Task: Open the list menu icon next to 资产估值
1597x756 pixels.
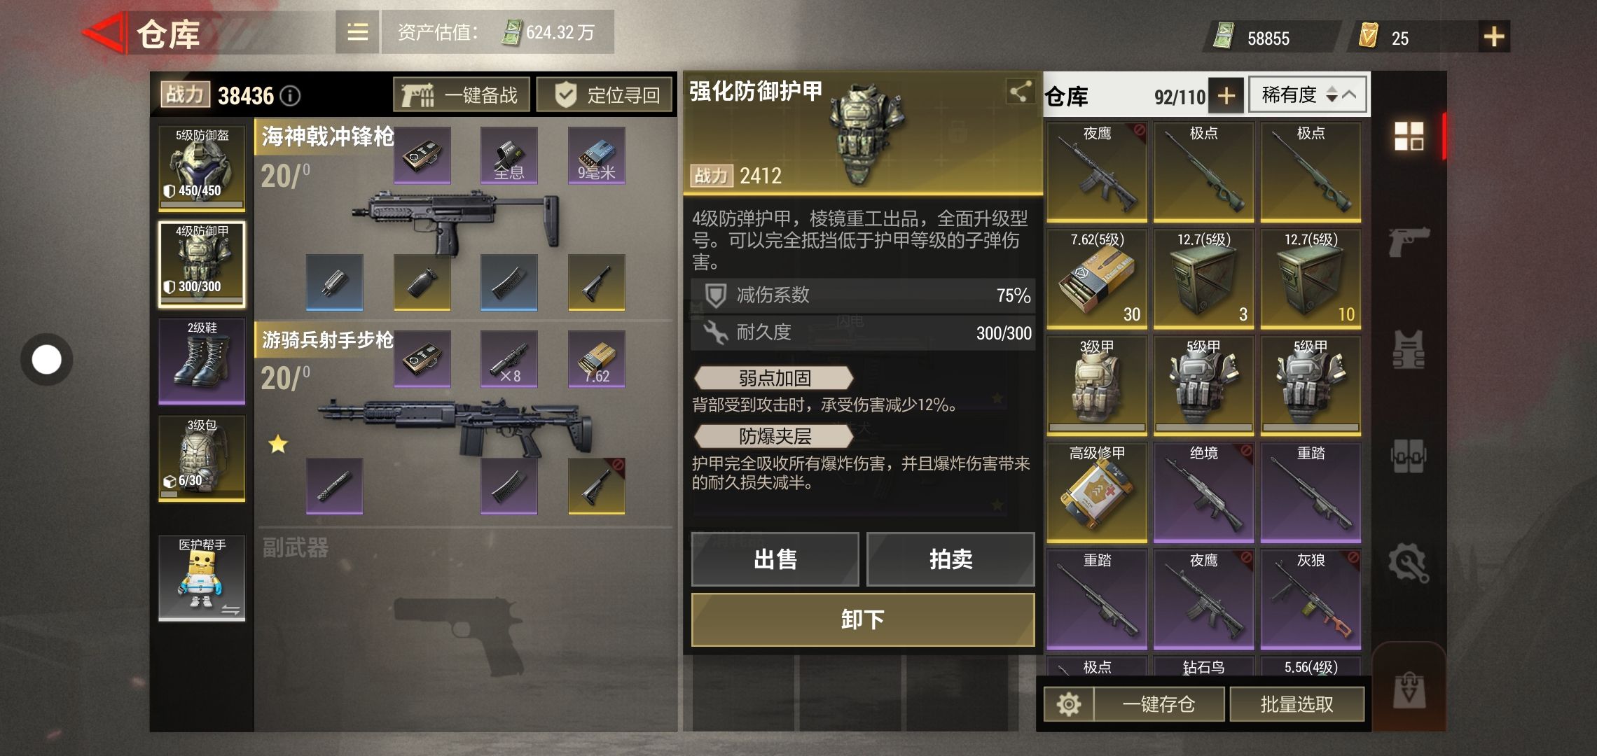Action: [357, 32]
